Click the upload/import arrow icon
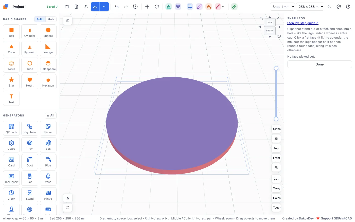This screenshot has width=355, height=222. 86,7
